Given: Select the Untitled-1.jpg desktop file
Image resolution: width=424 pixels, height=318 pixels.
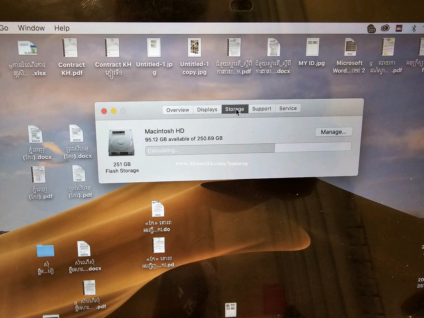Looking at the screenshot, I should point(154,47).
